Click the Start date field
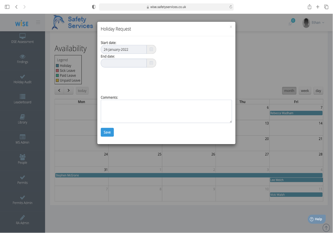Viewport: 333px width, 233px height. pos(124,49)
